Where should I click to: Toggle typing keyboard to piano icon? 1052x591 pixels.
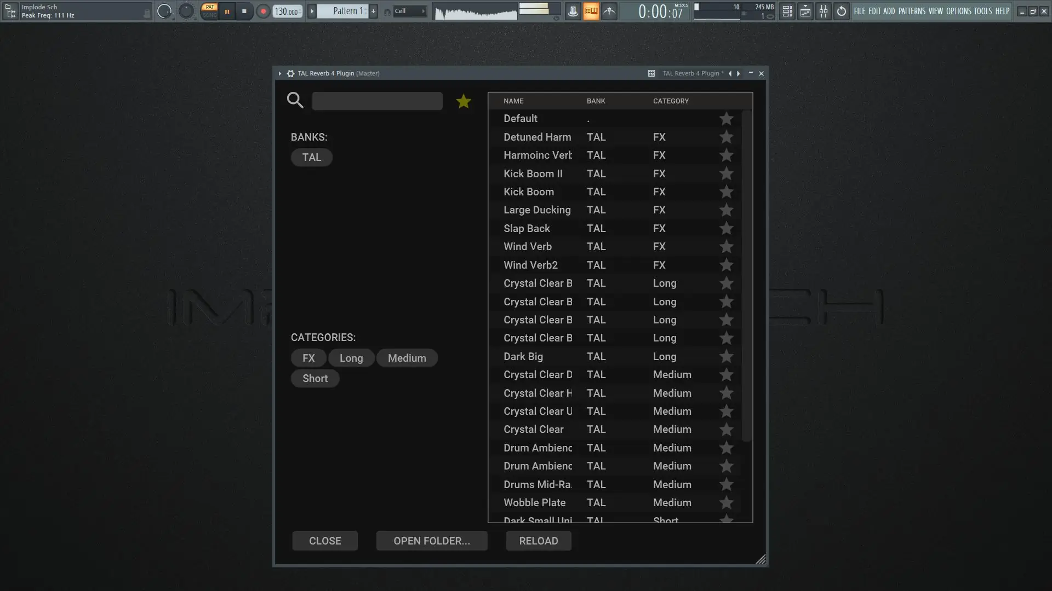591,11
